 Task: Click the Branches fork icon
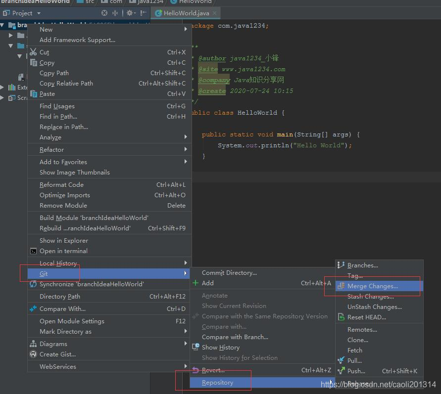[341, 265]
